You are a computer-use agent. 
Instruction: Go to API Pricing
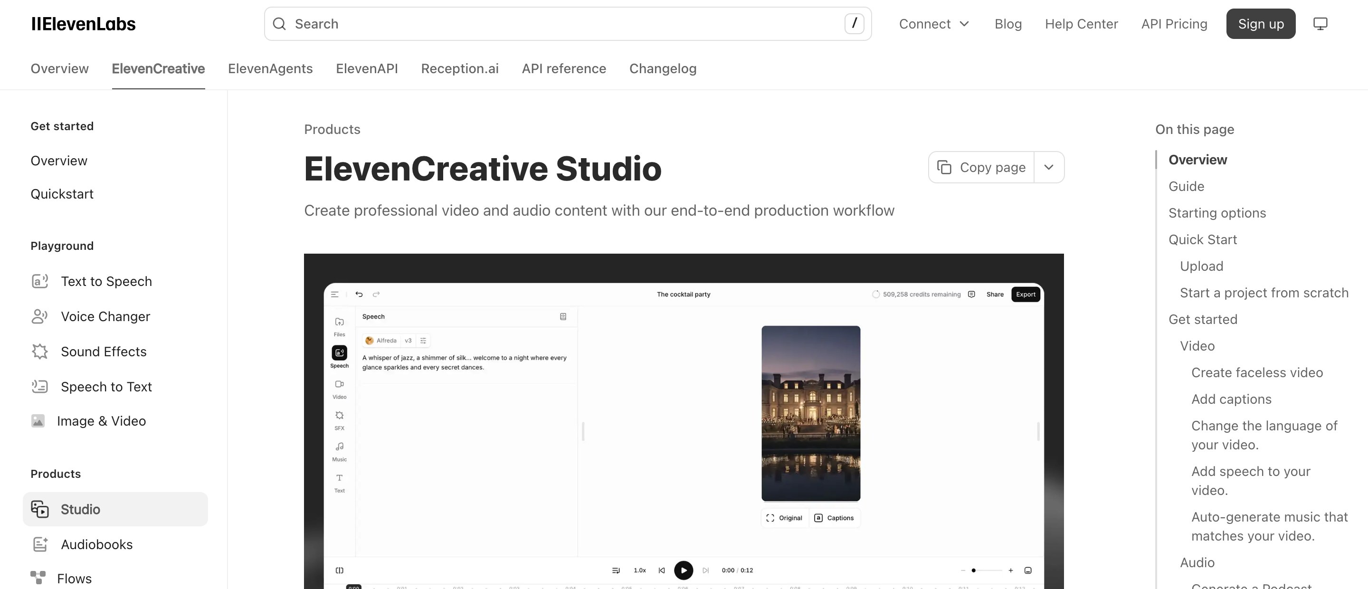point(1174,24)
